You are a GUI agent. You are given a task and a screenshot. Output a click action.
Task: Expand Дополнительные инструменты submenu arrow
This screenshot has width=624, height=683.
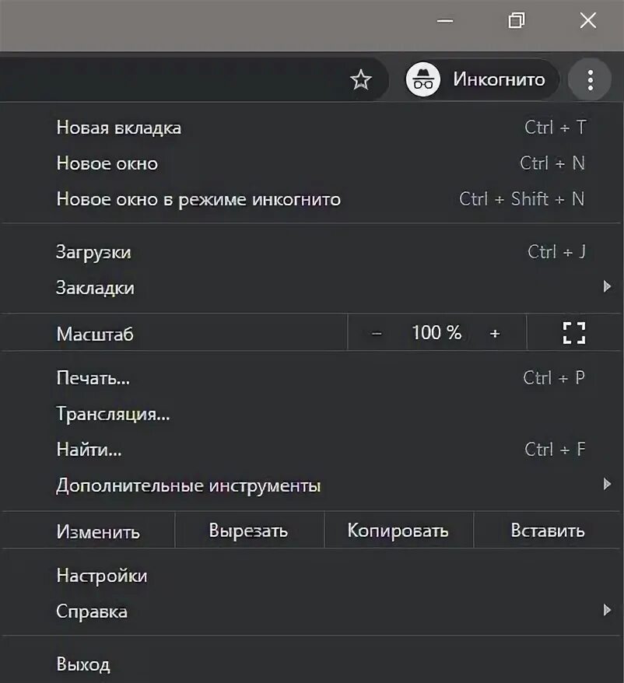pos(607,485)
